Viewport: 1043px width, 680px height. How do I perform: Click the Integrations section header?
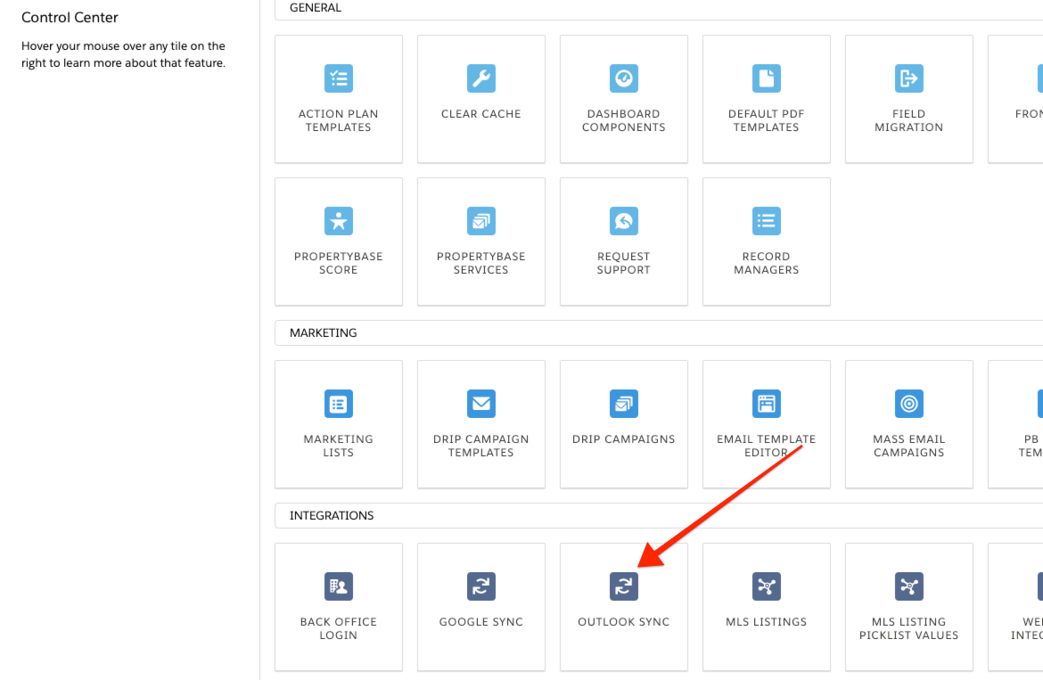[x=332, y=516]
